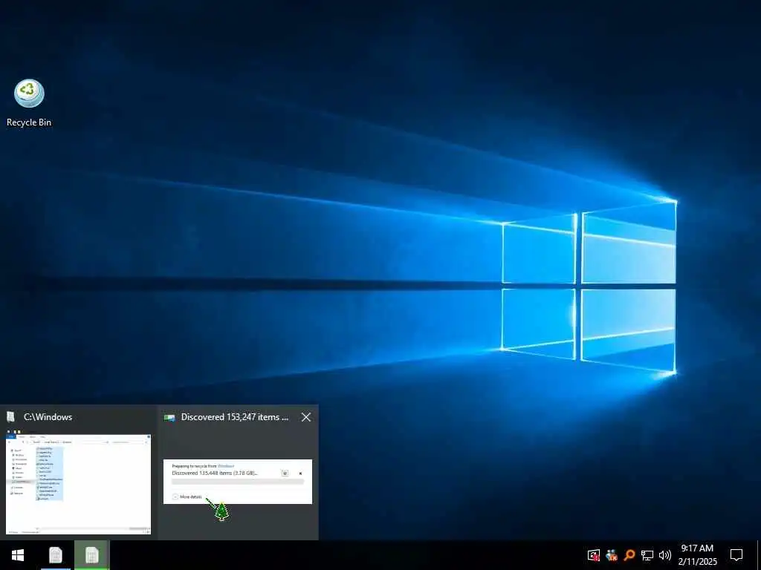Select the first pinned taskbar app
The image size is (761, 570).
[x=56, y=555]
